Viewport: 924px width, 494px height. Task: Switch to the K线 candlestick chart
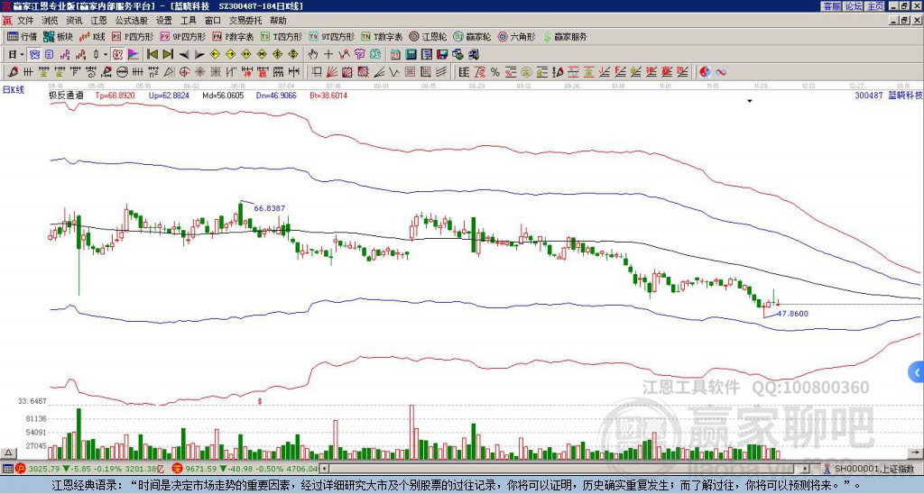click(x=92, y=36)
